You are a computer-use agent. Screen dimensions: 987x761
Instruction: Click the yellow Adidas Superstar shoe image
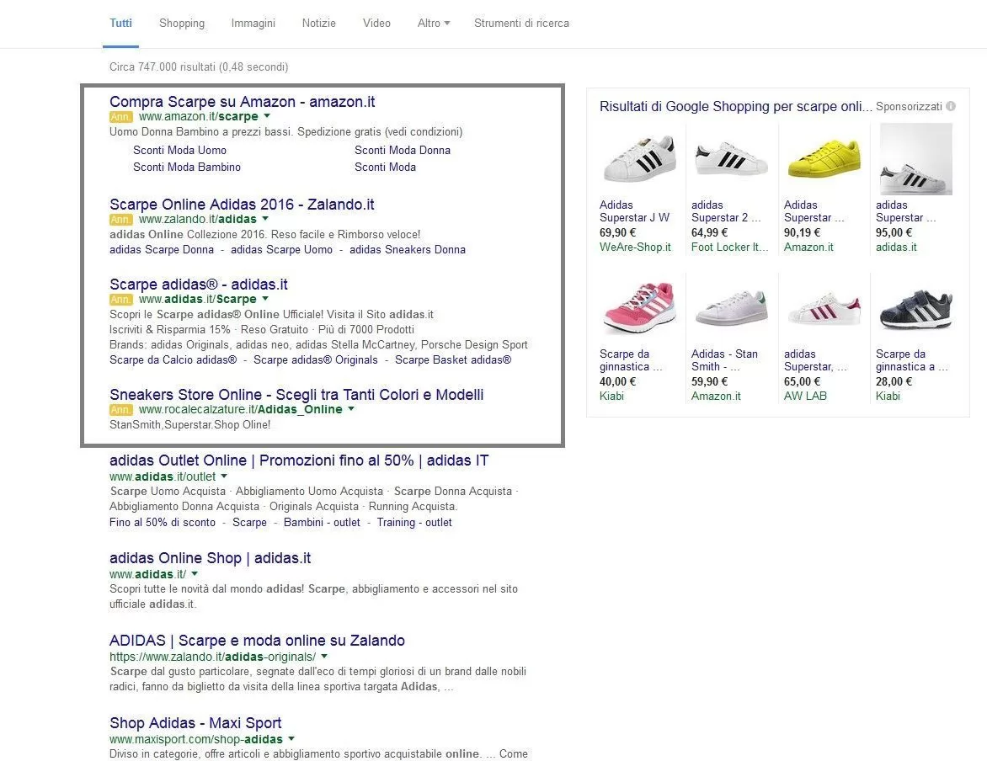tap(824, 158)
